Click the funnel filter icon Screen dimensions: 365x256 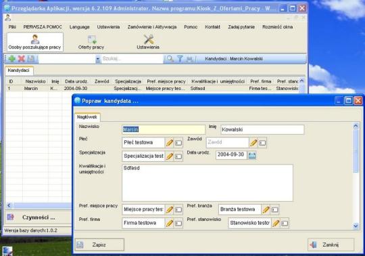click(x=180, y=59)
